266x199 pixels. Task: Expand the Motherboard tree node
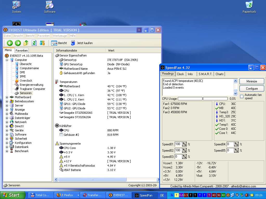coord(7,97)
